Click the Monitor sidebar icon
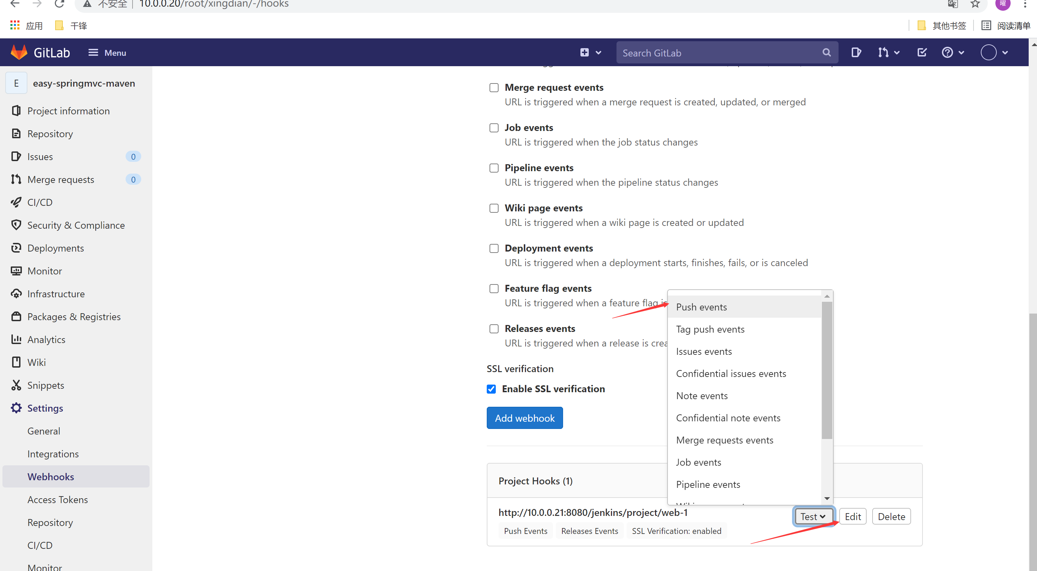The image size is (1037, 571). coord(18,271)
